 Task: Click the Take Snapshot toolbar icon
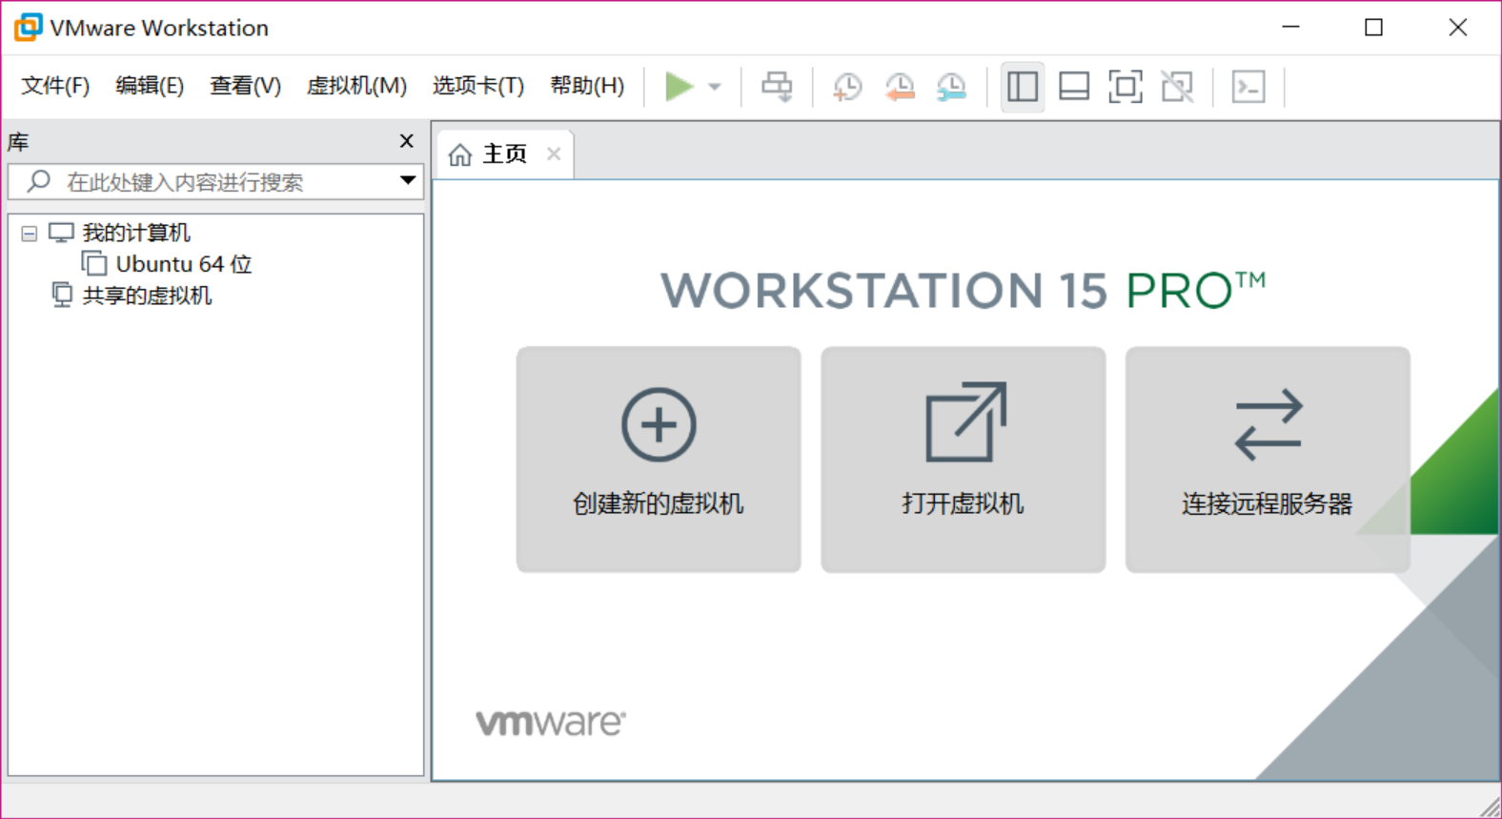point(847,87)
